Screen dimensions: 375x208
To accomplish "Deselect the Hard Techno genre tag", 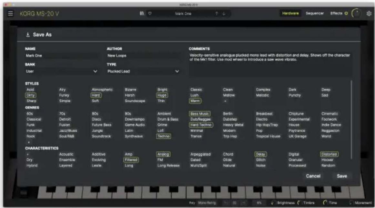I will 201,125.
